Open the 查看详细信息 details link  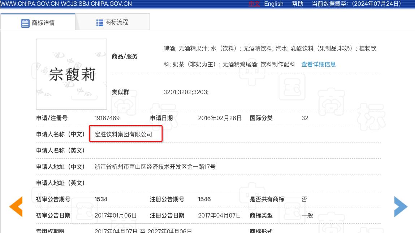pos(318,64)
